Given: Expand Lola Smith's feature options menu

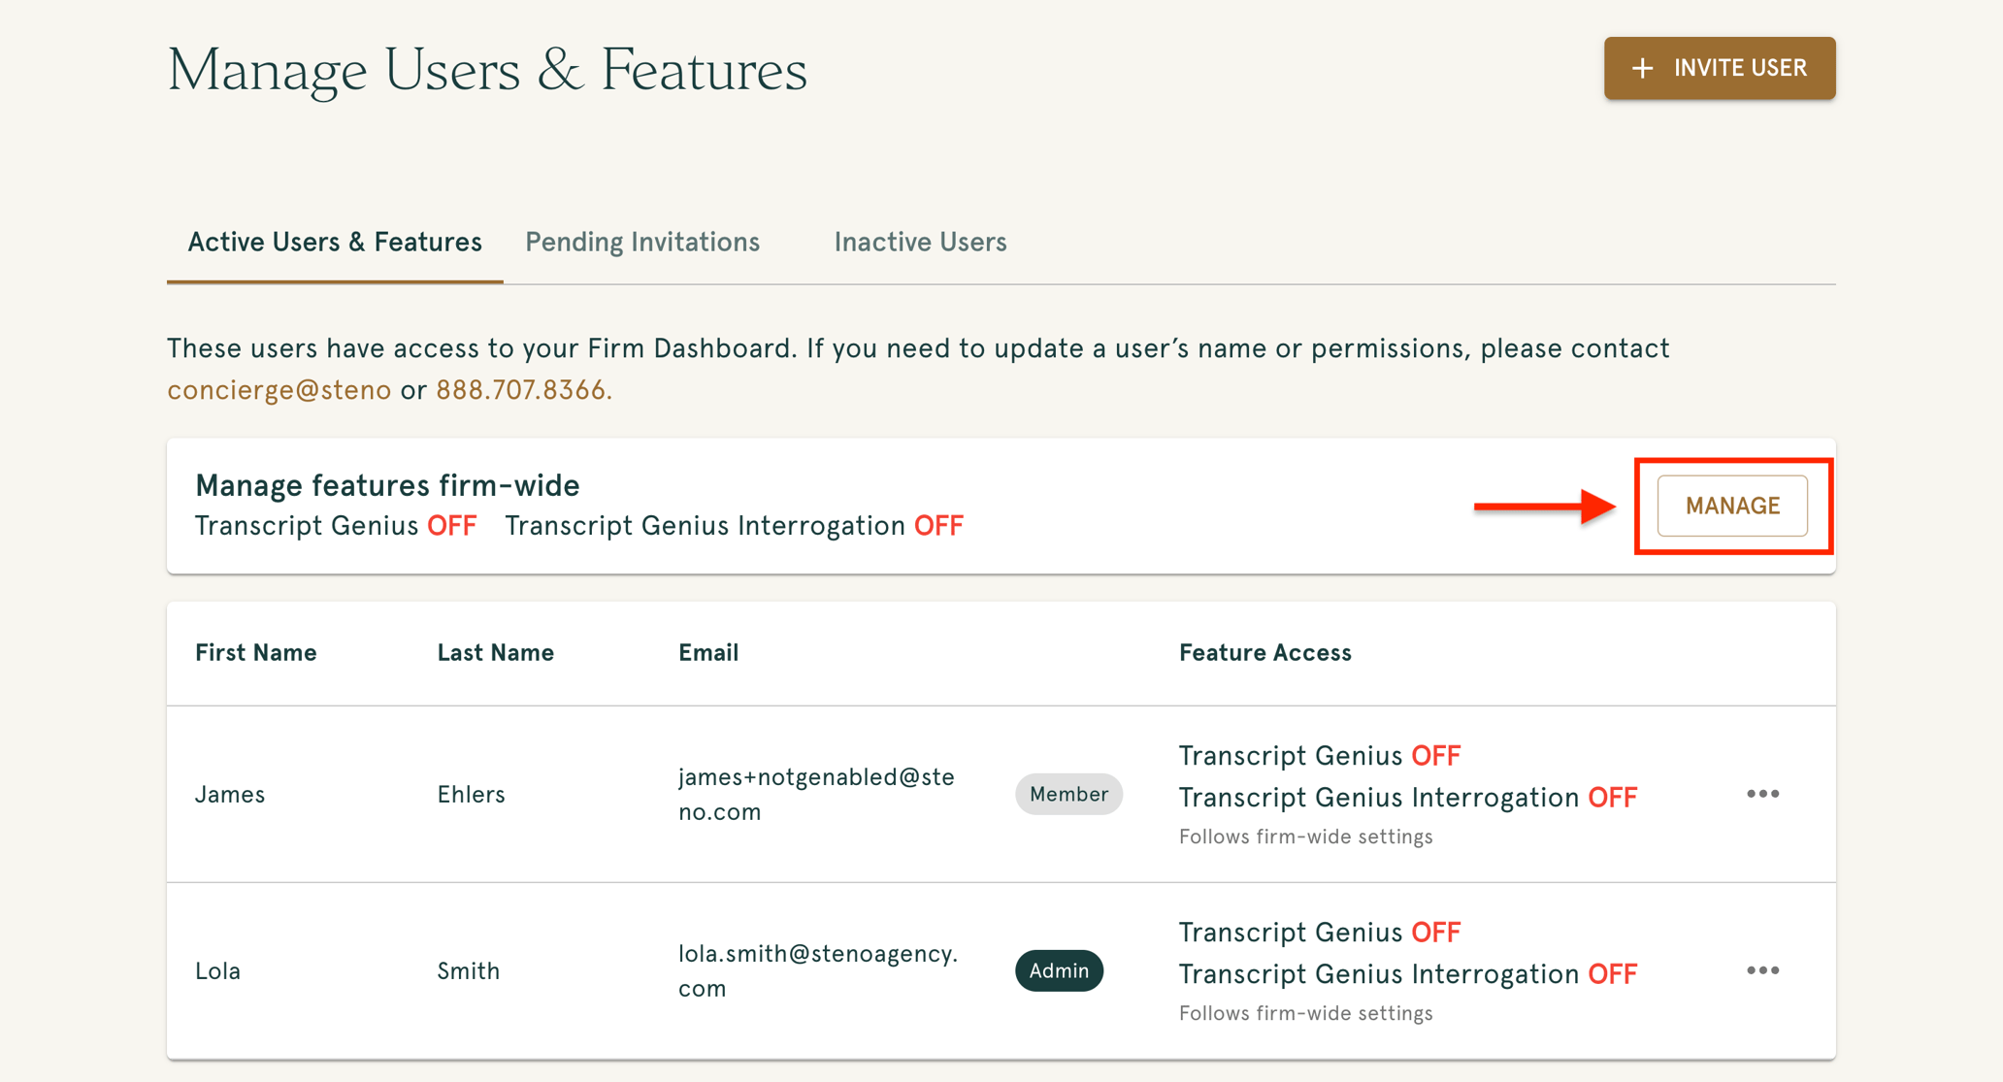Looking at the screenshot, I should click(1763, 970).
